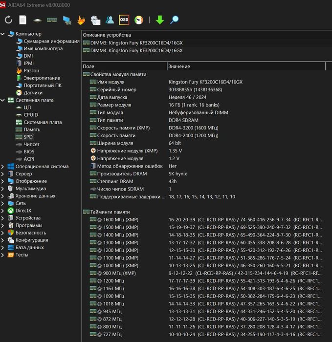Select the DIMM3 Kingston Fury device row
This screenshot has width=332, height=342.
207,43
